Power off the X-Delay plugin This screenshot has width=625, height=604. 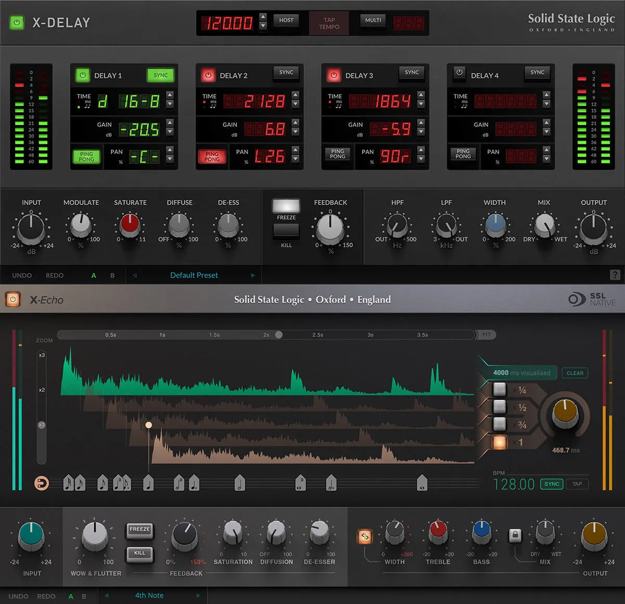pos(16,22)
